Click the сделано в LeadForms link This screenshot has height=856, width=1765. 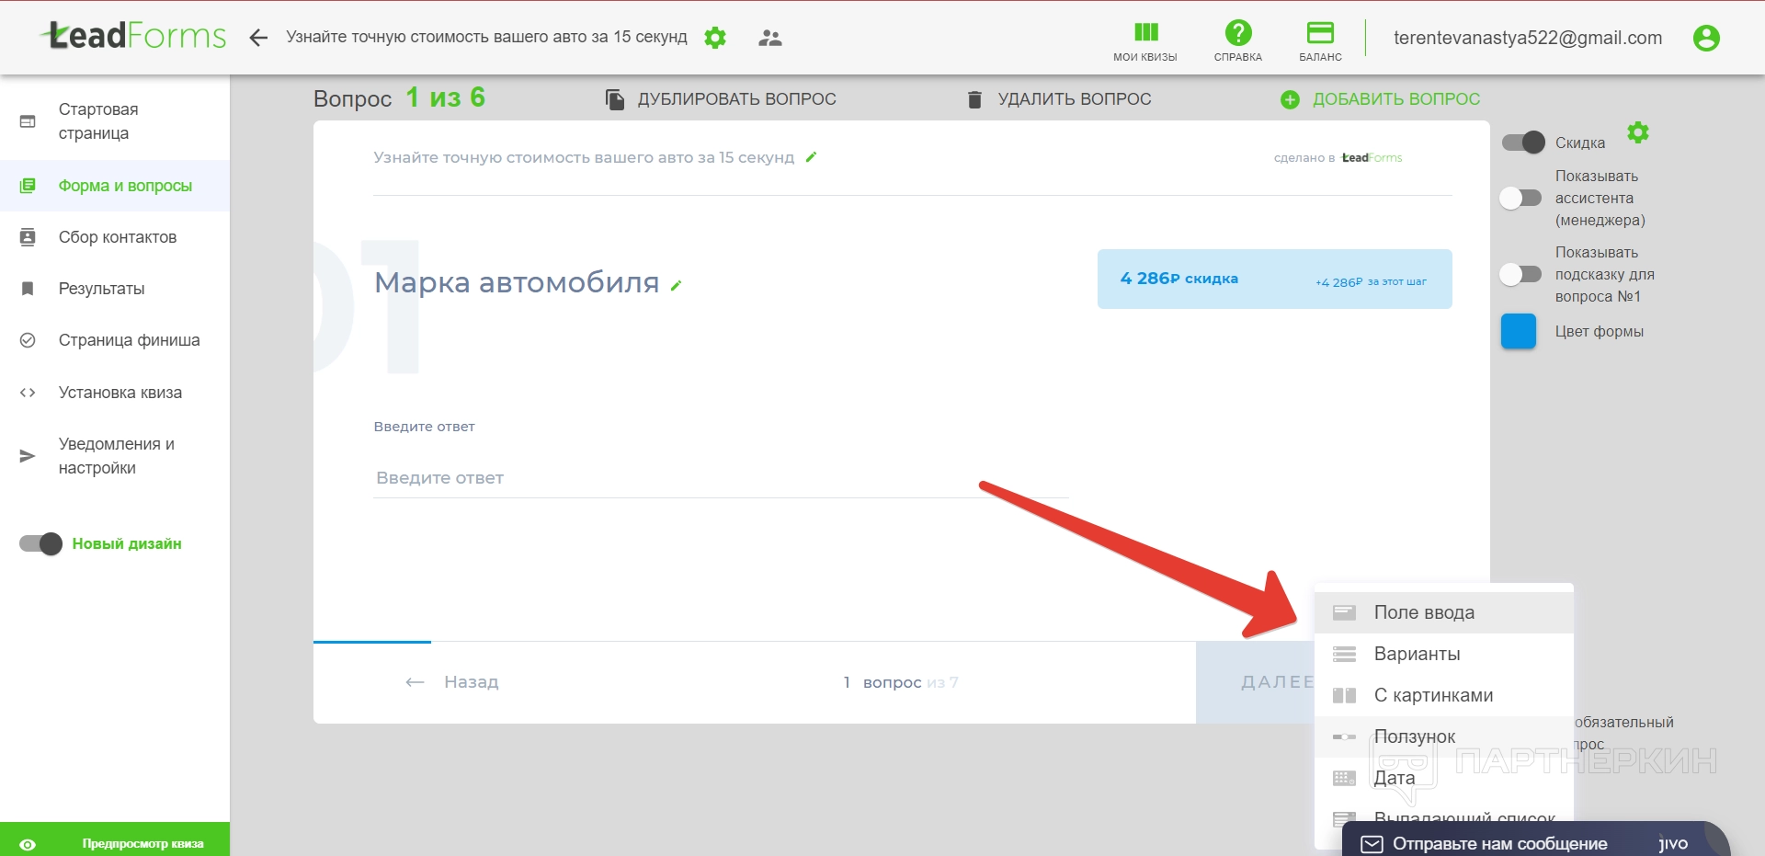(1338, 158)
